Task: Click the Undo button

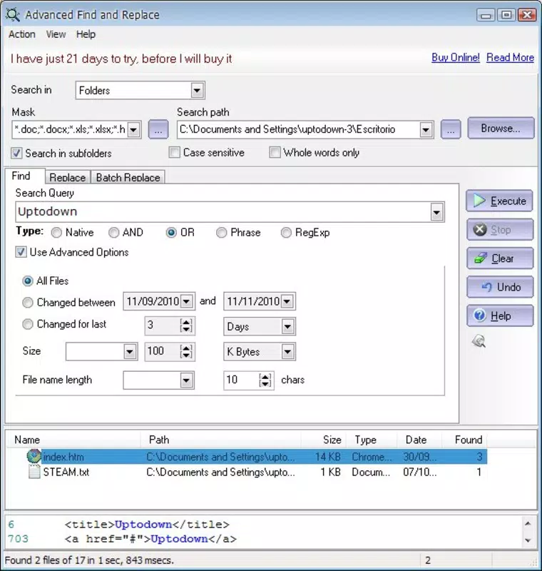Action: click(x=500, y=287)
